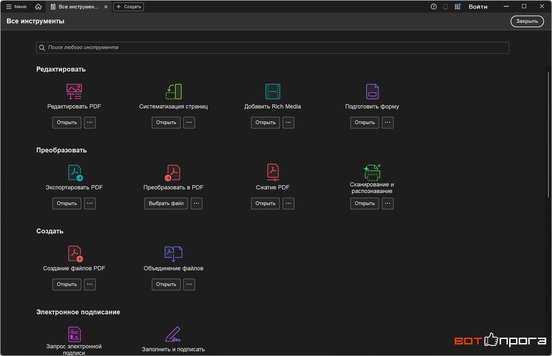This screenshot has height=356, width=552.
Task: Go to the Home screen icon
Action: point(38,6)
